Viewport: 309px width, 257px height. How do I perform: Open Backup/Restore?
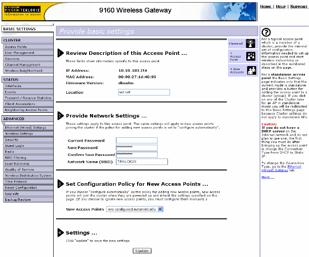point(28,200)
